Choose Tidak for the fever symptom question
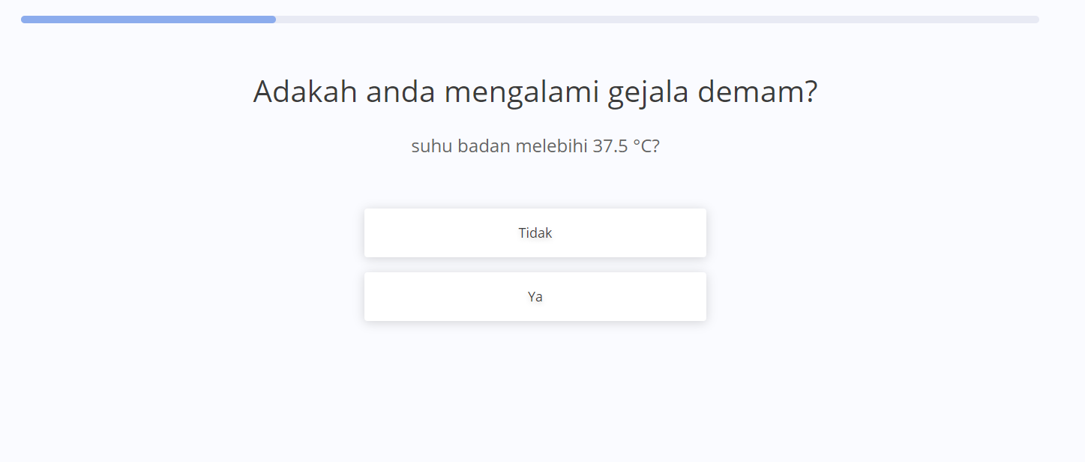Image resolution: width=1085 pixels, height=462 pixels. click(x=535, y=233)
